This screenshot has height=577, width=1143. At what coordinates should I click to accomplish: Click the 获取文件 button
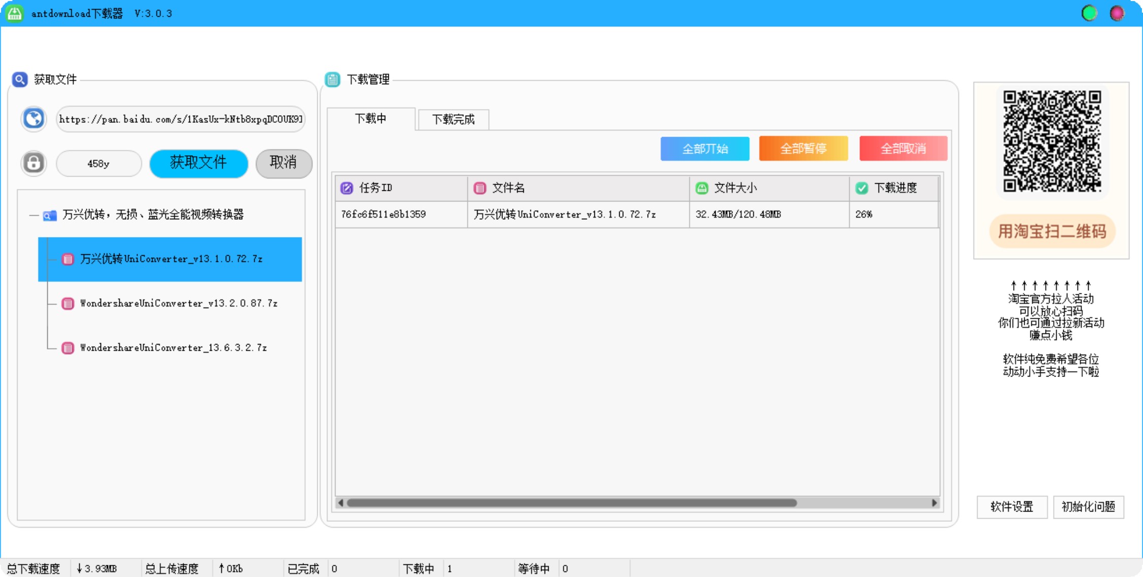click(x=198, y=163)
